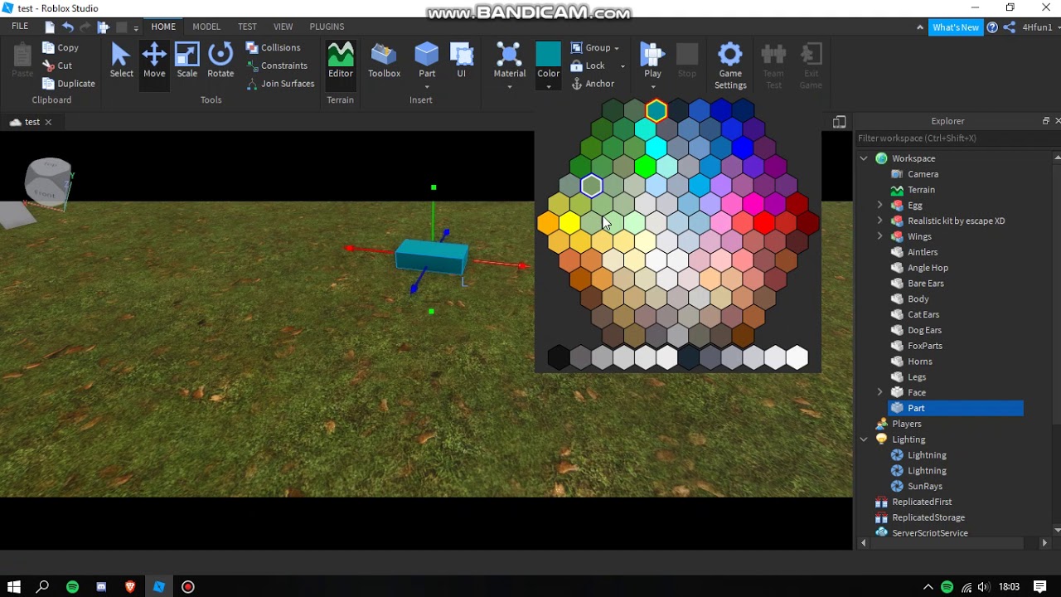Click the view selector cube in viewport
The width and height of the screenshot is (1061, 597).
[48, 181]
